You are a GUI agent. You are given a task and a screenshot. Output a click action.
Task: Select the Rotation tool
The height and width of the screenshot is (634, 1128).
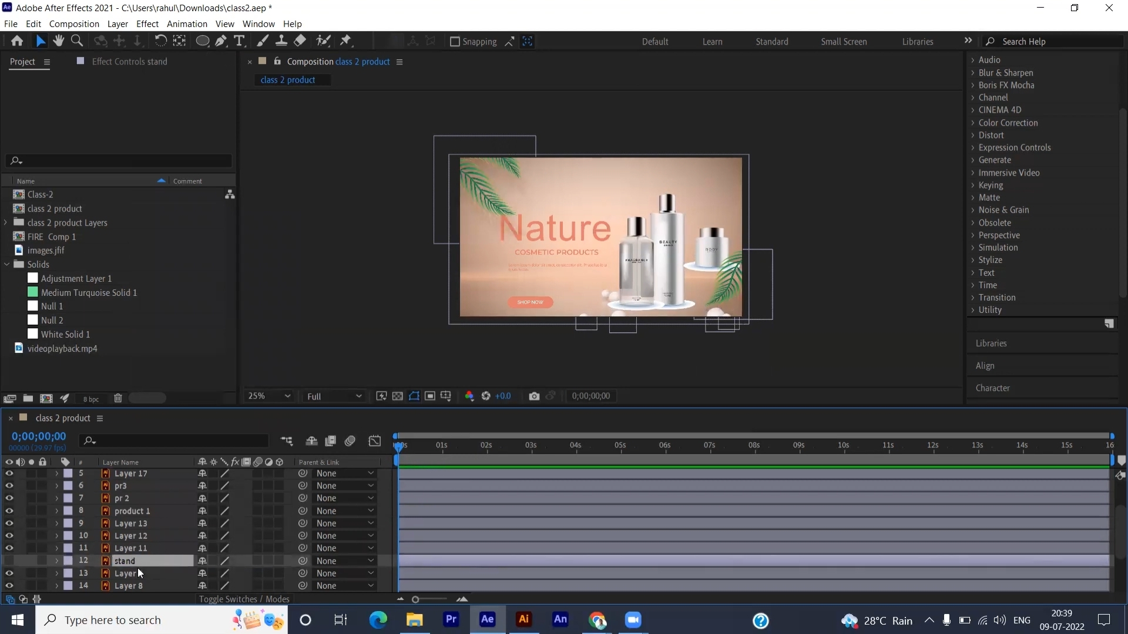coord(160,41)
